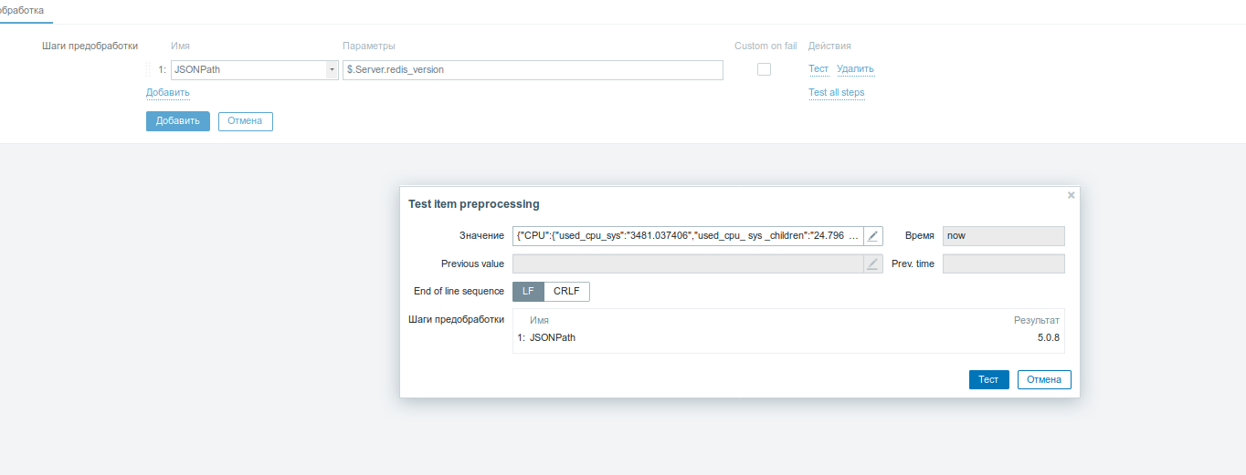Toggle the Custom on fail checkbox
The width and height of the screenshot is (1246, 475).
(x=764, y=69)
